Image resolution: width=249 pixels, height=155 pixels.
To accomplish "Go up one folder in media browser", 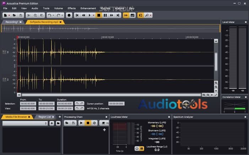I will [x=52, y=123].
